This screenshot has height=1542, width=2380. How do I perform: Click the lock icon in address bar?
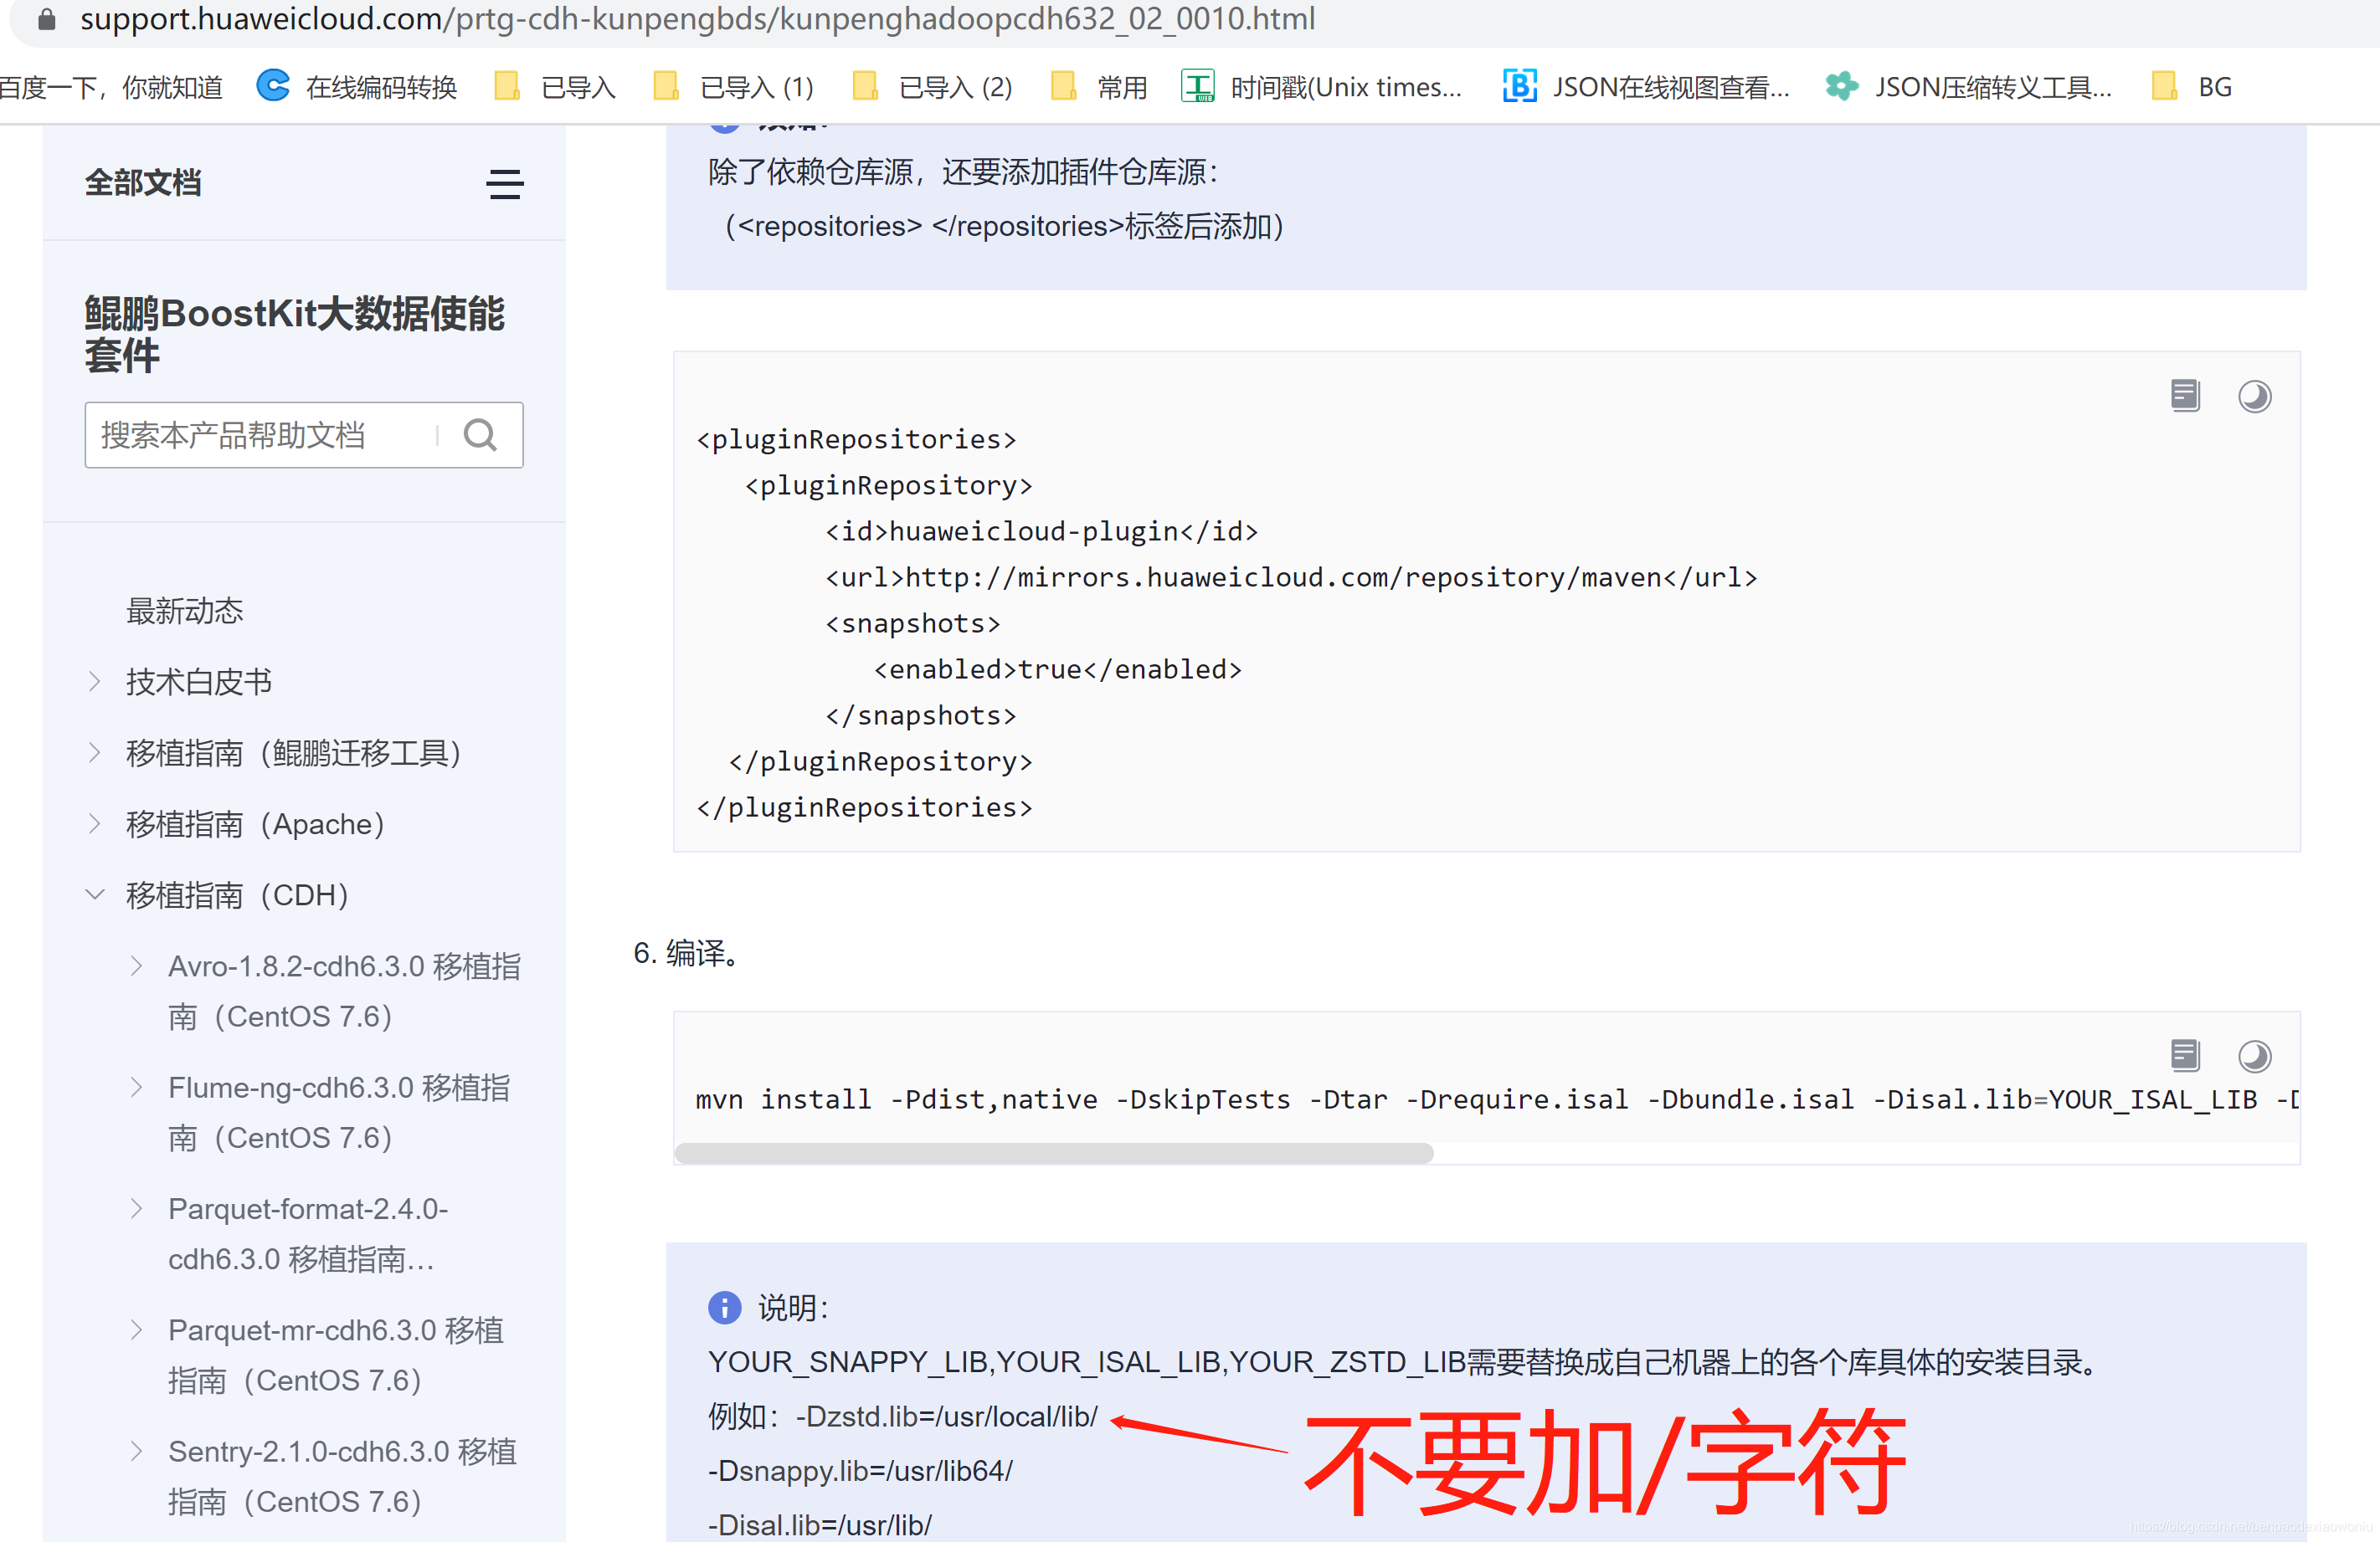[x=46, y=19]
